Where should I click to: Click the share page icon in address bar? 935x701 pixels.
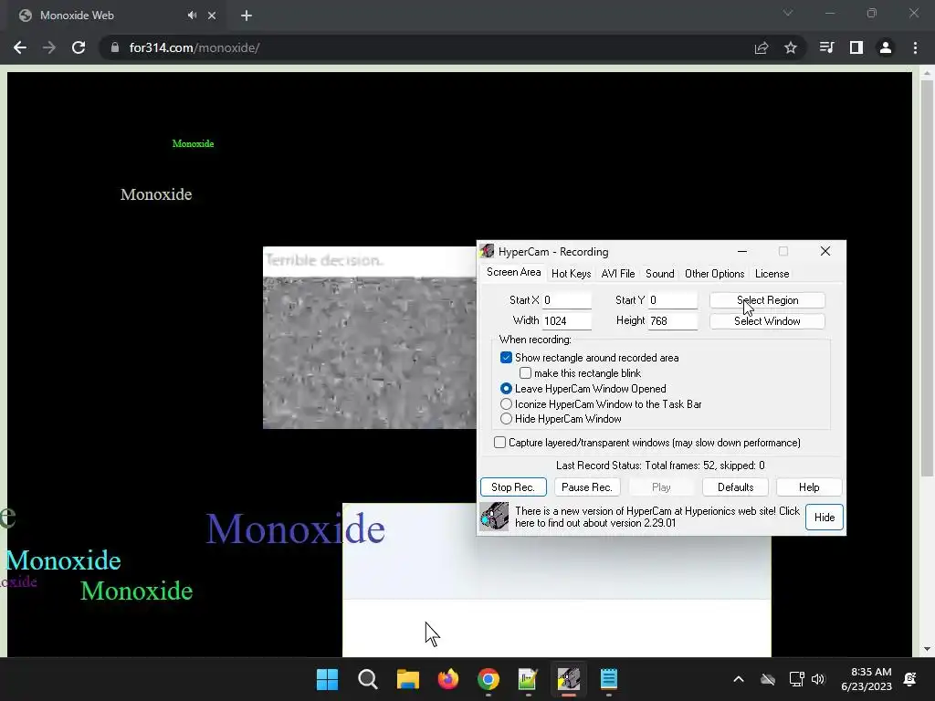762,47
